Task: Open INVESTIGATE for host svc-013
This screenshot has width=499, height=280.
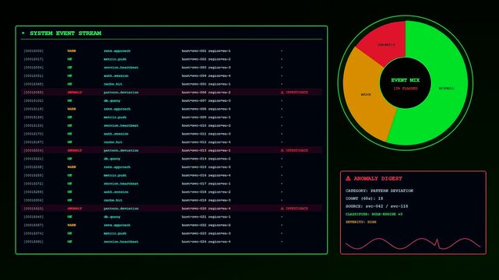Action: click(297, 150)
